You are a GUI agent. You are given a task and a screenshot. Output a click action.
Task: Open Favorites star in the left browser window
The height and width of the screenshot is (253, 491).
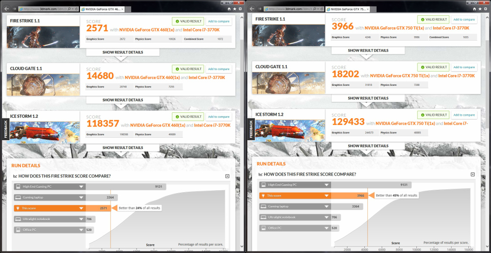235,9
